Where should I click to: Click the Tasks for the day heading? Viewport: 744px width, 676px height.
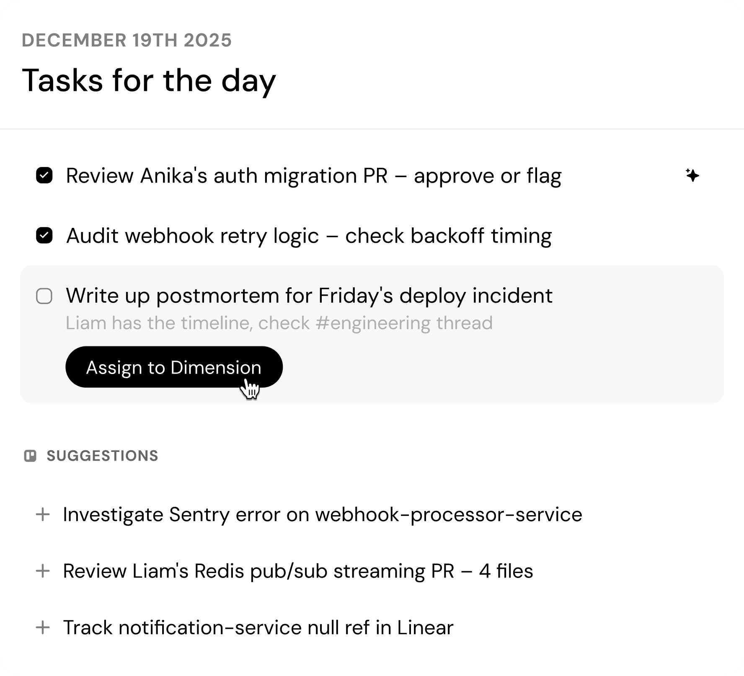click(x=149, y=80)
